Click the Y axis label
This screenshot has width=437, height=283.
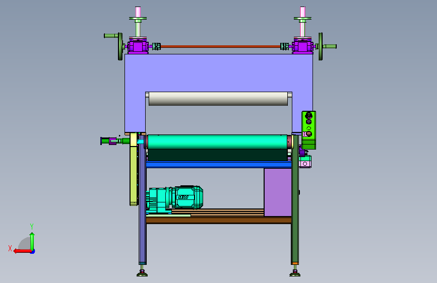(32, 226)
